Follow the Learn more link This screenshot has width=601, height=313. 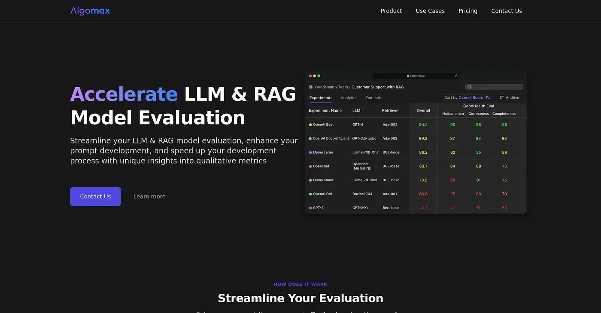click(149, 197)
